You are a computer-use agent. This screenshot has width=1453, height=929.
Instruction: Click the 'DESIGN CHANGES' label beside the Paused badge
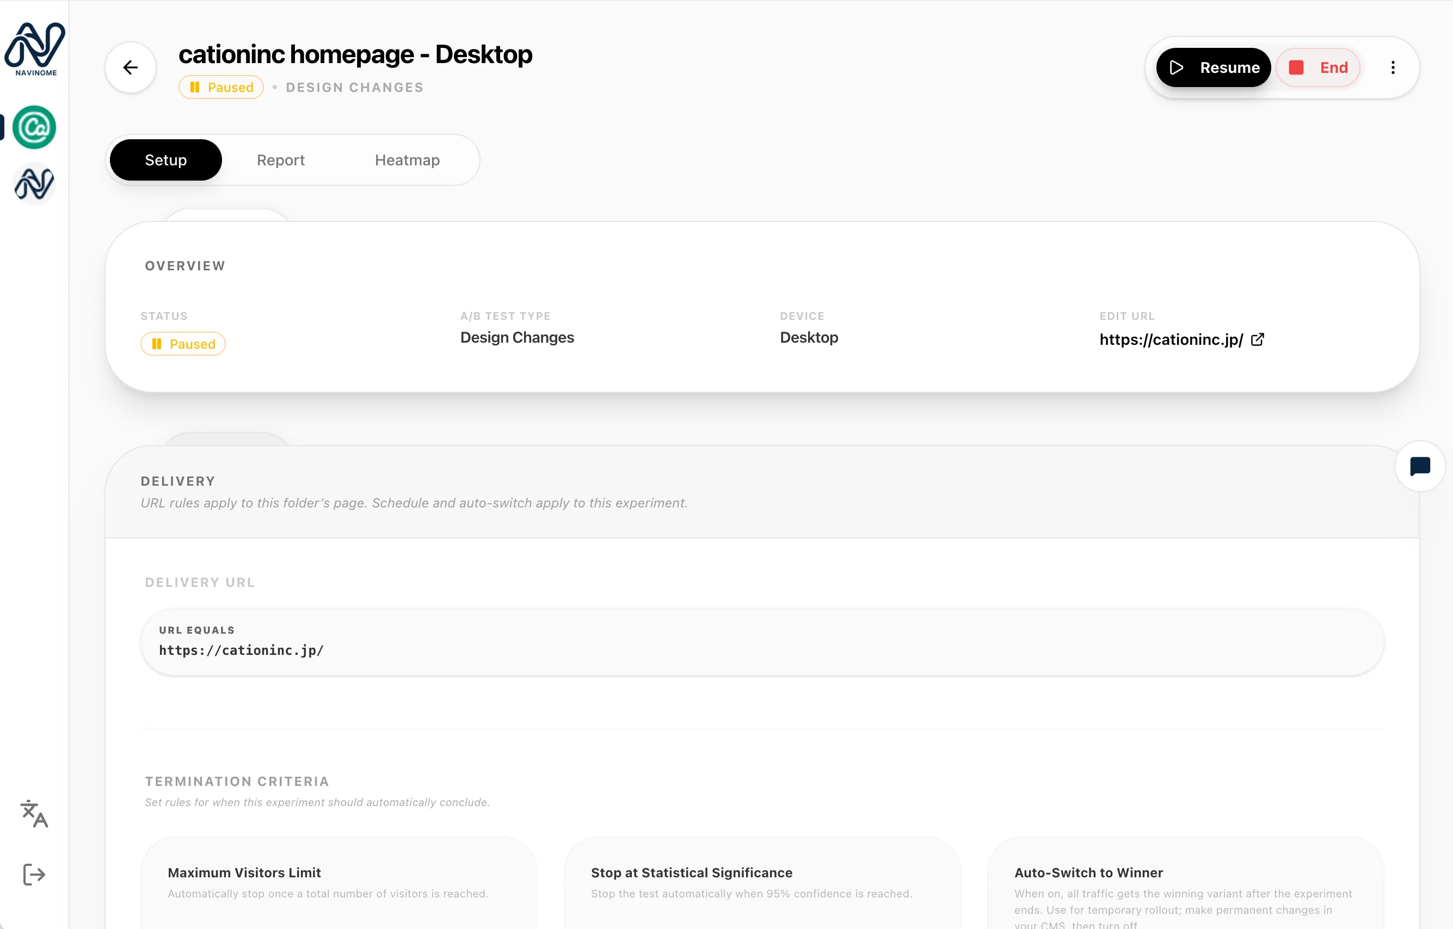pyautogui.click(x=355, y=88)
